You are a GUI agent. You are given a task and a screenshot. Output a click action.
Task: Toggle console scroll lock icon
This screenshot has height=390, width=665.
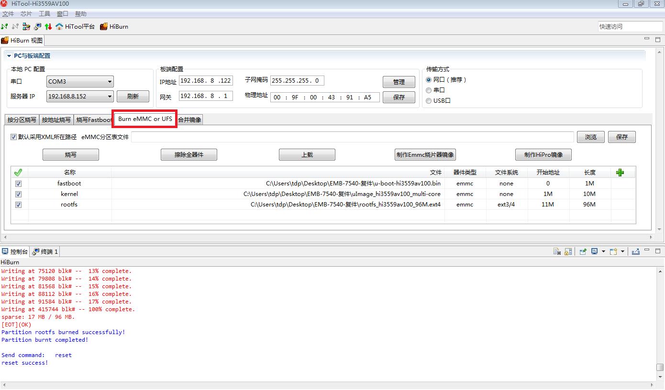[568, 251]
